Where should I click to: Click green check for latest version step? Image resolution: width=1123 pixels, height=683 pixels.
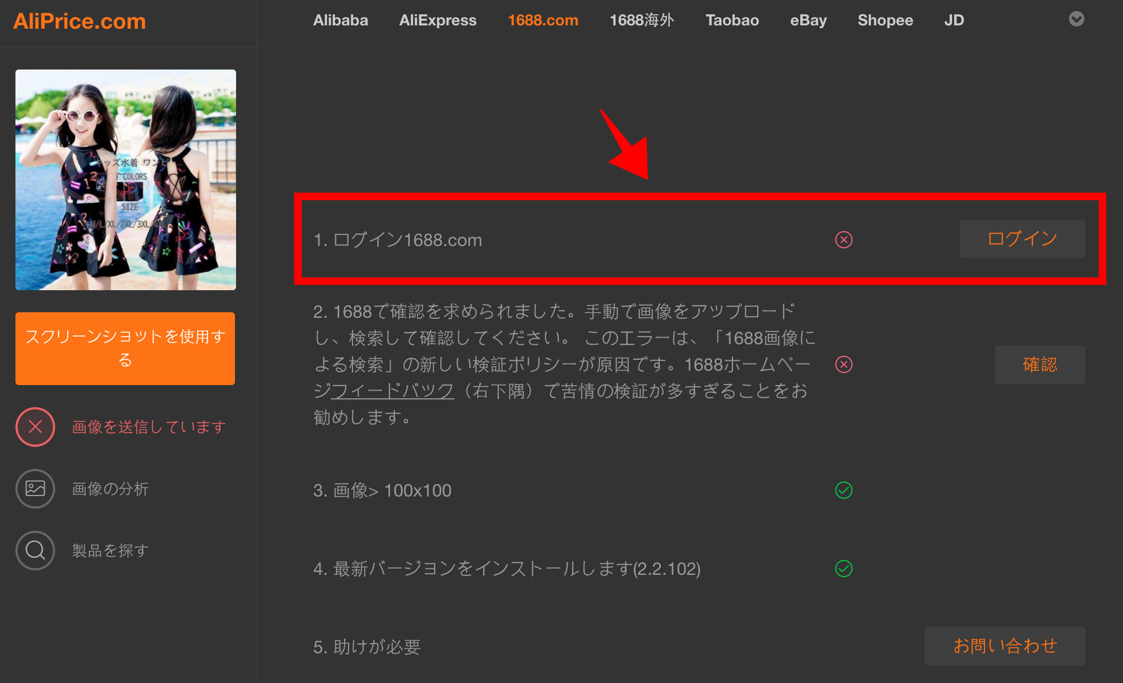click(844, 568)
